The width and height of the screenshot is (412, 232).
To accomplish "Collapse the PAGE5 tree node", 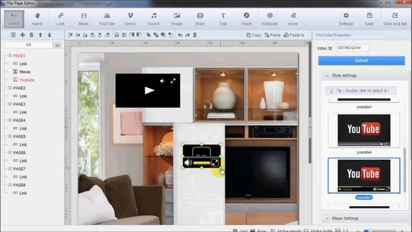I will tap(10, 136).
